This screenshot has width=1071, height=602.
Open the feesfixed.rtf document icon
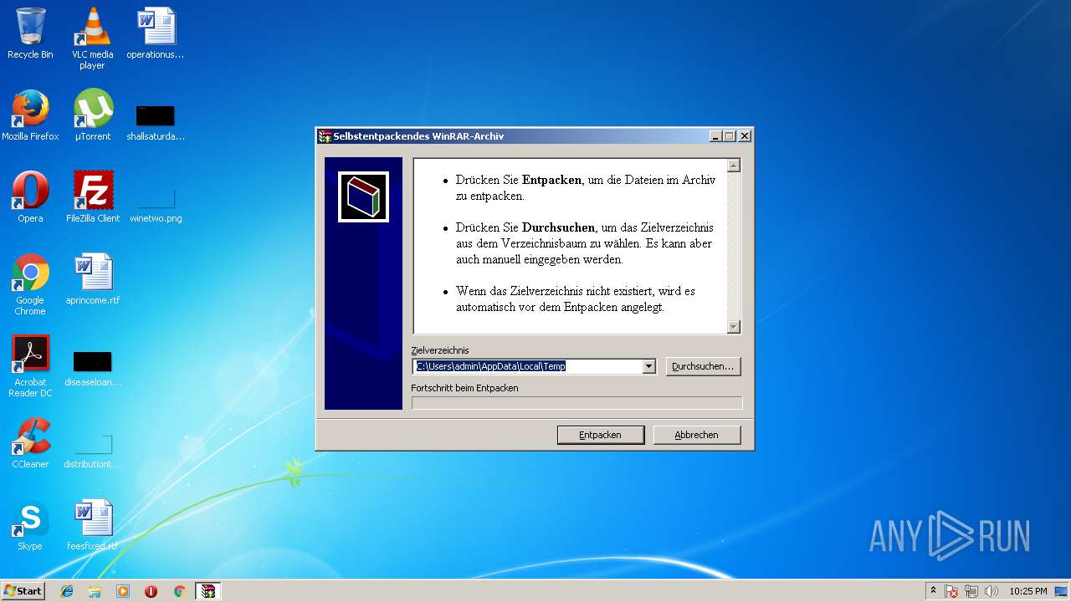92,525
